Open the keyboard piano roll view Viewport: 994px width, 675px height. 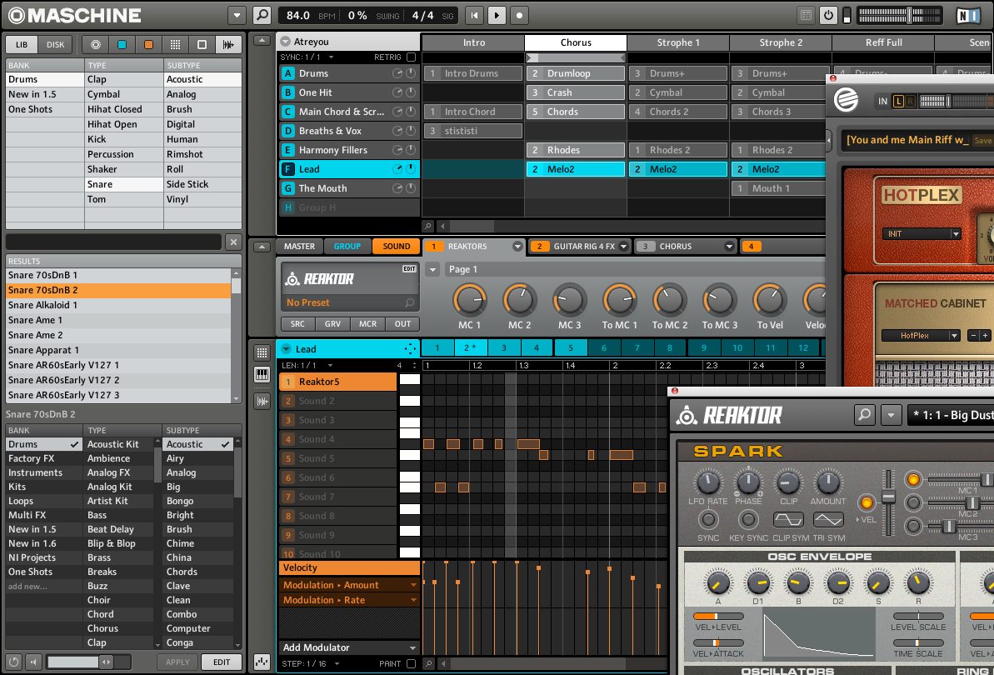262,375
